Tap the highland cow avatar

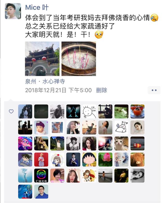pos(137,159)
